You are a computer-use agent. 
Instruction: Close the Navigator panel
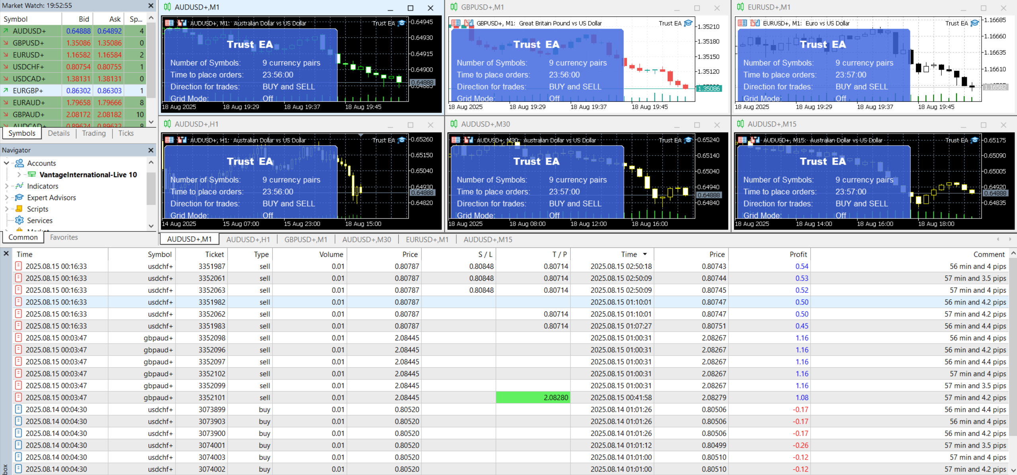[x=151, y=150]
